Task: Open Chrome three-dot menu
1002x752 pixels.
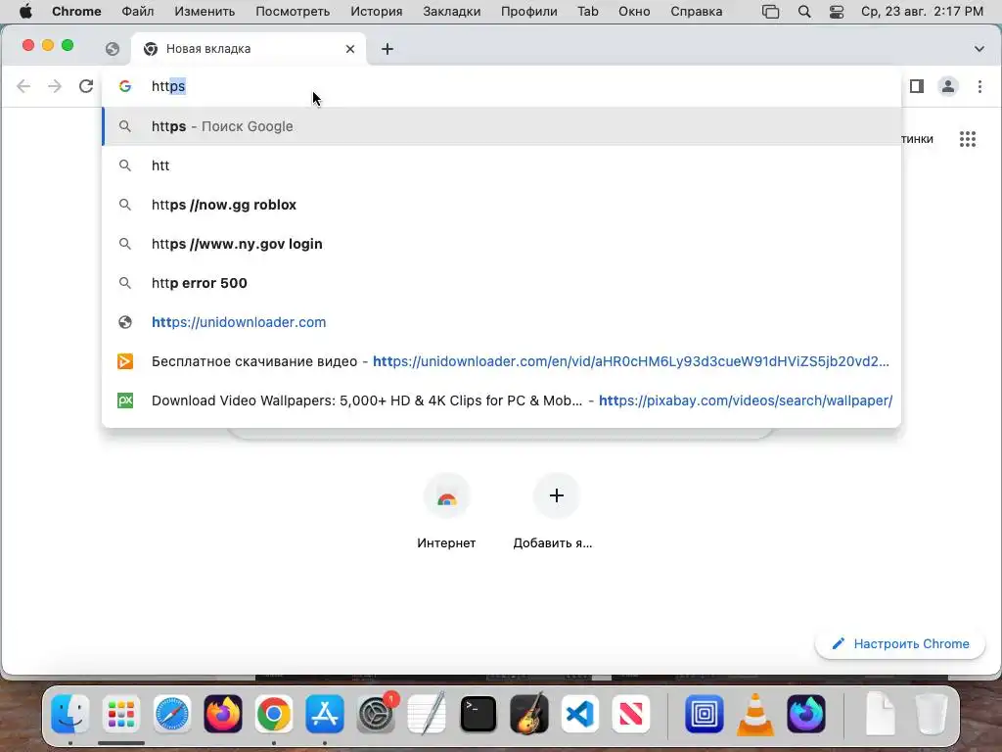Action: coord(979,86)
